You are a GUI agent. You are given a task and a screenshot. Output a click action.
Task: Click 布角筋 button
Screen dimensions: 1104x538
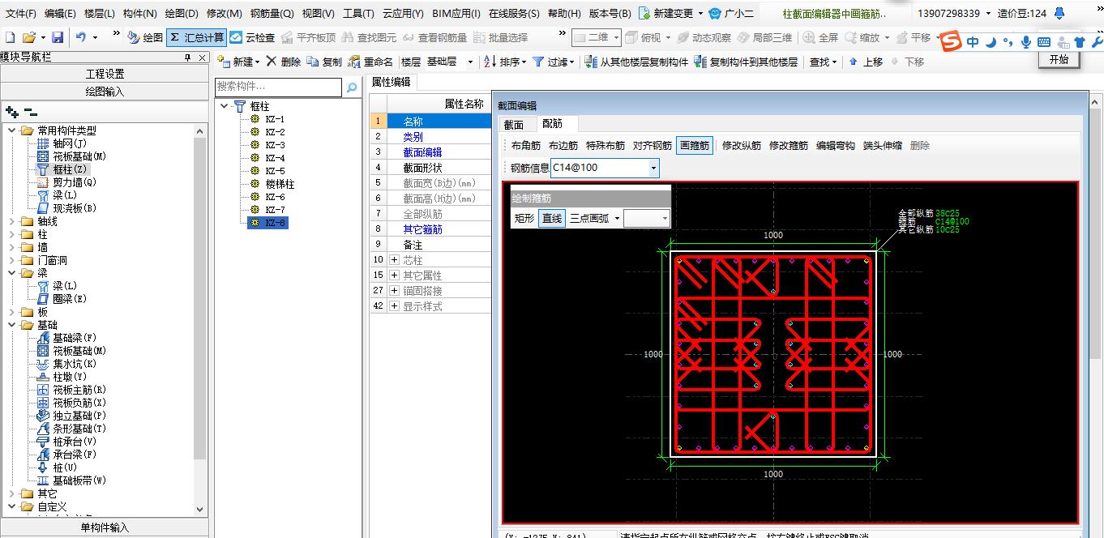click(526, 146)
